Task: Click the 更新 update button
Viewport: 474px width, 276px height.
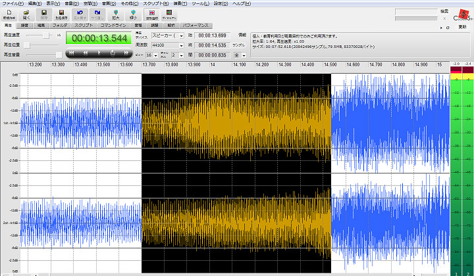Action: point(463,28)
